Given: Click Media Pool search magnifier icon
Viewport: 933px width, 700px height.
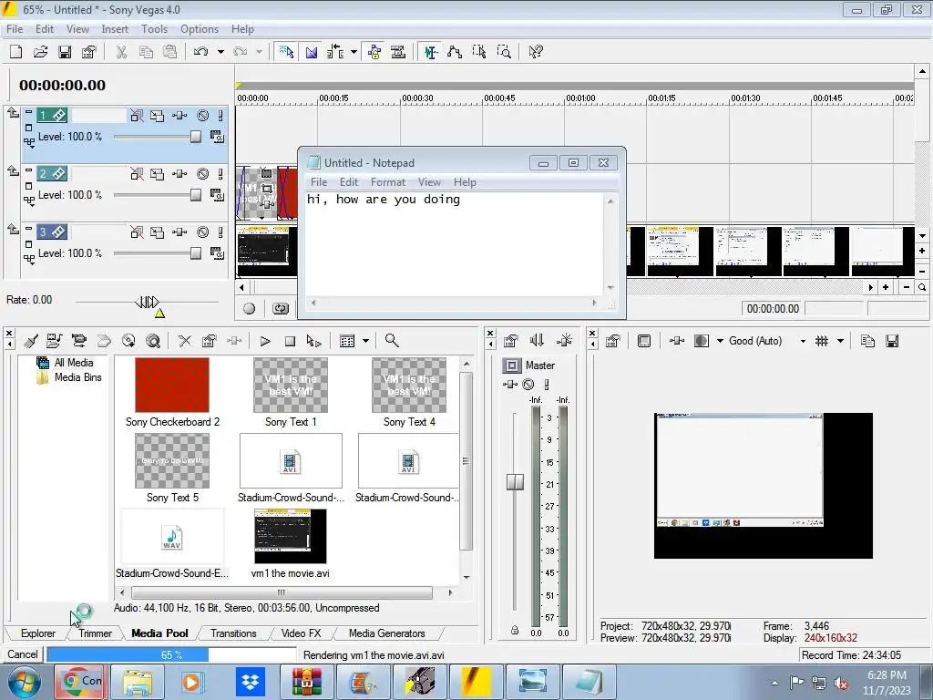Looking at the screenshot, I should 392,341.
